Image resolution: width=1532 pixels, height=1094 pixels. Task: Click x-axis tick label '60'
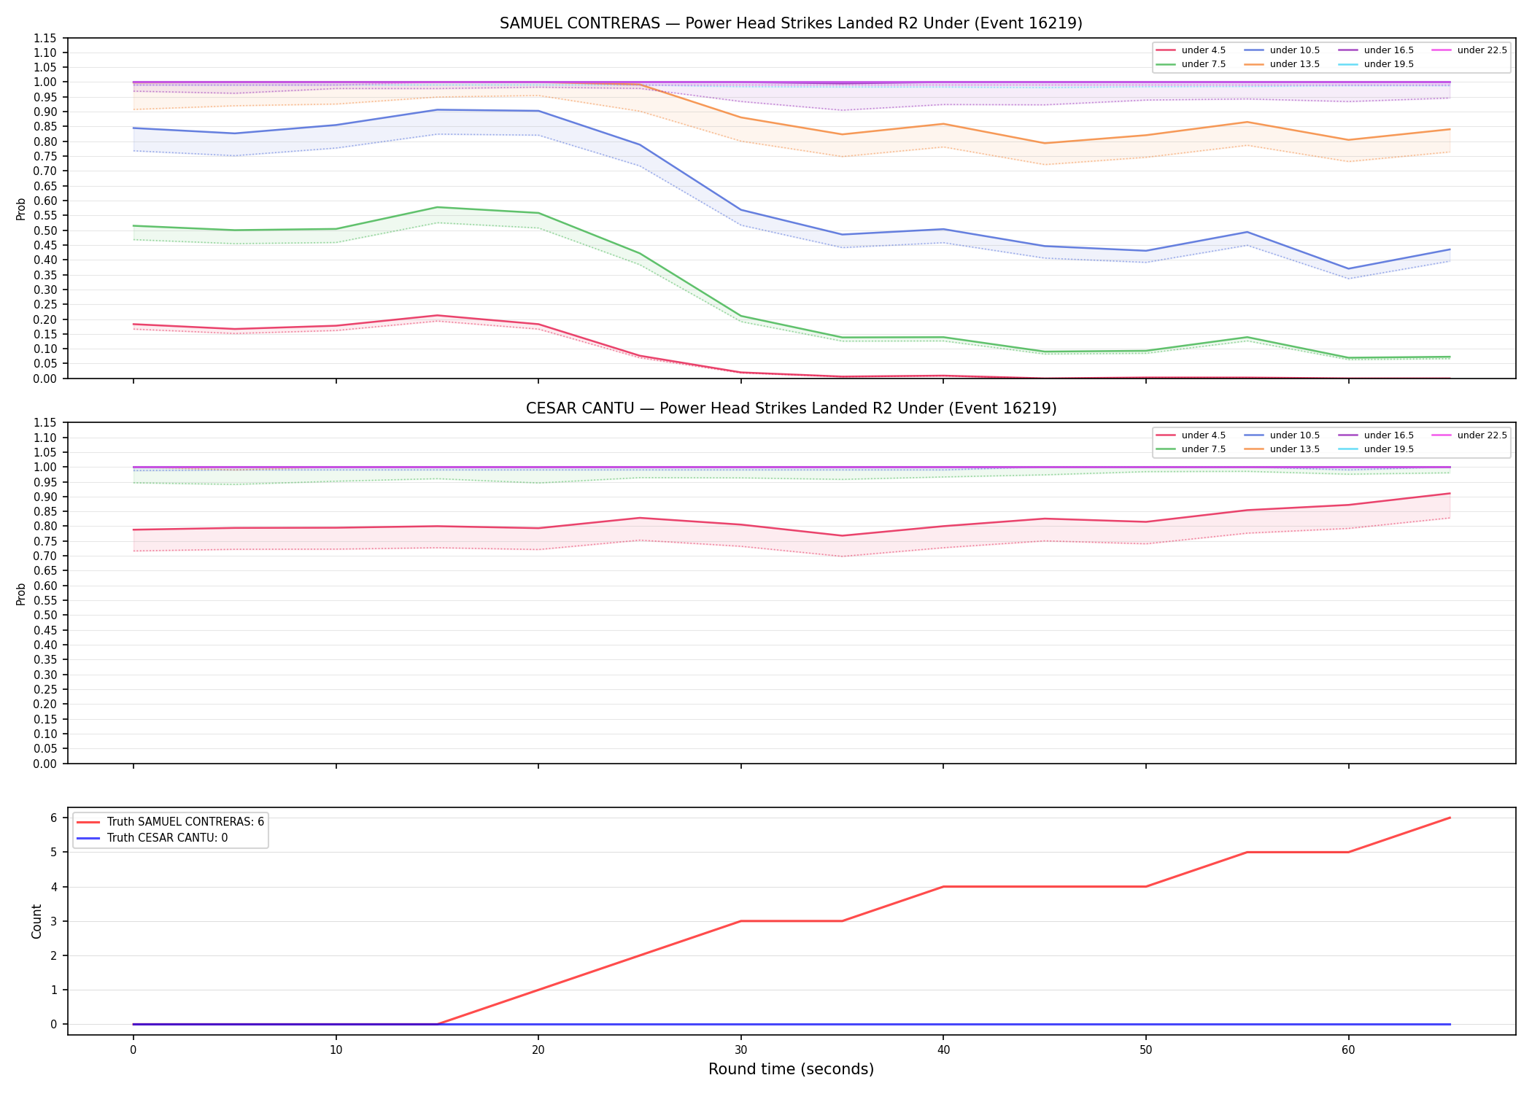pyautogui.click(x=1348, y=1050)
